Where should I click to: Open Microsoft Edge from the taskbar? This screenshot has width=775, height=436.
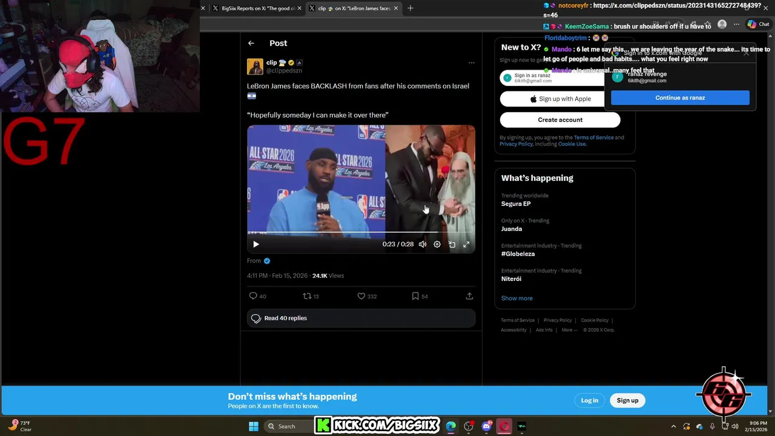pos(451,426)
